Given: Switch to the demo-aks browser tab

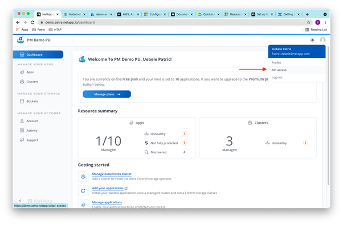Looking at the screenshot, I should [101, 14].
